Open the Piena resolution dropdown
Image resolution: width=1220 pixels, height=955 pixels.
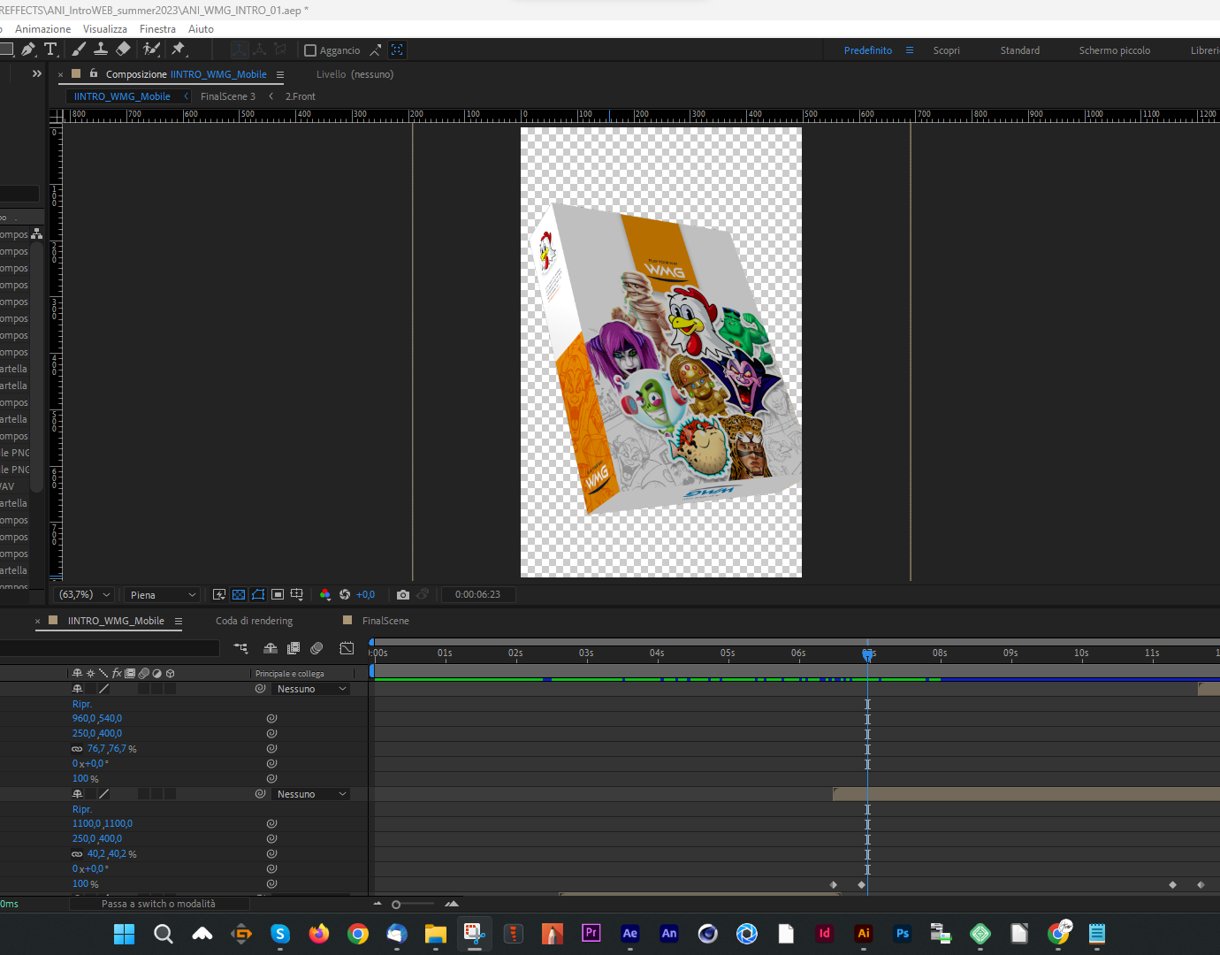[162, 594]
